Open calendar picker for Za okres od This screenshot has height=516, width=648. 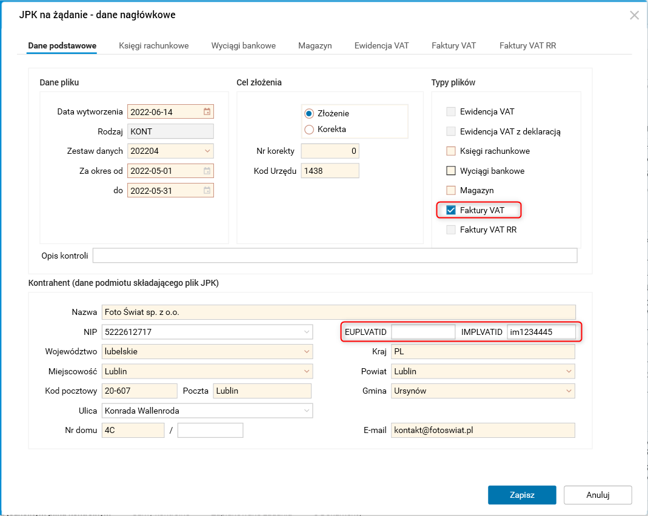click(207, 171)
